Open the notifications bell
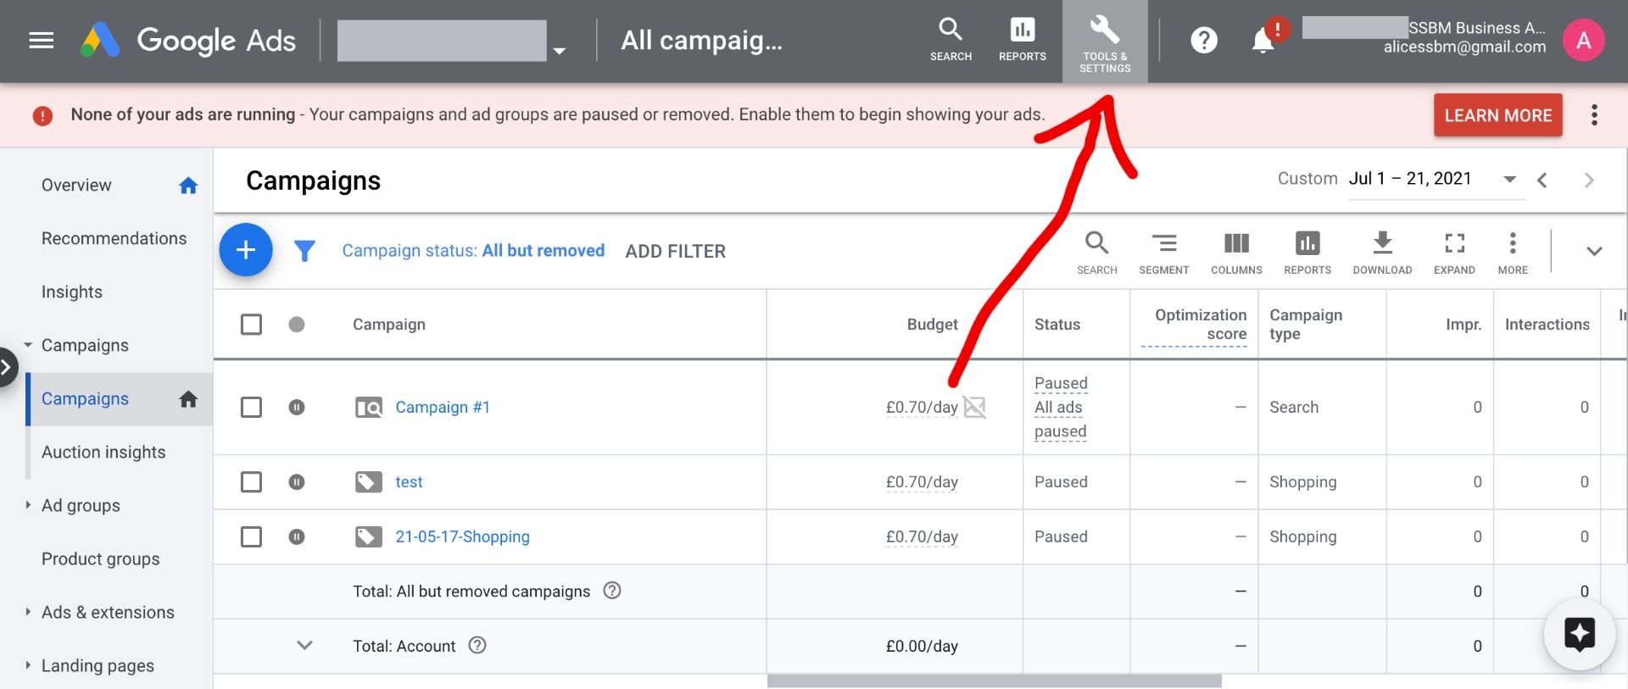1628x689 pixels. [1263, 40]
